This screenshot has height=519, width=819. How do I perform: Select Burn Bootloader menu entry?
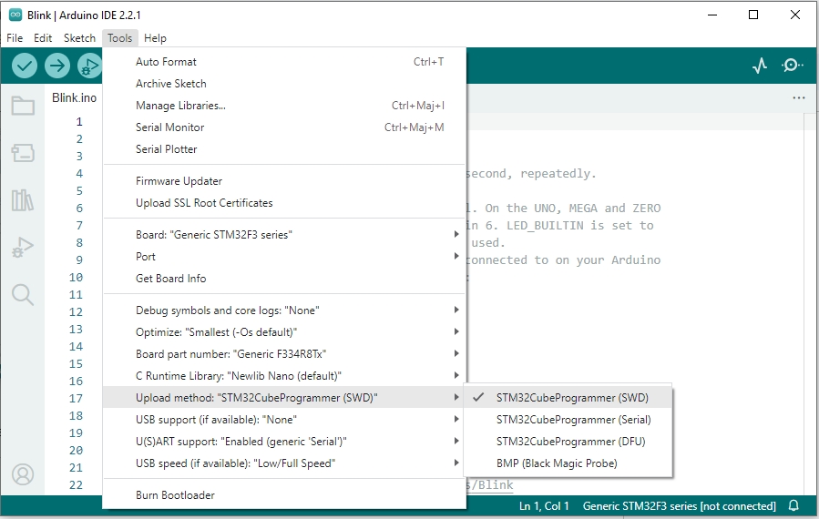click(175, 495)
